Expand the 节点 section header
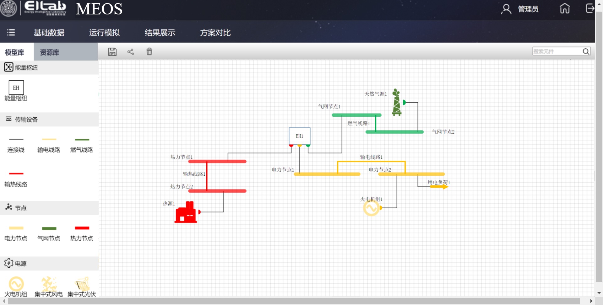603x305 pixels. (x=21, y=208)
